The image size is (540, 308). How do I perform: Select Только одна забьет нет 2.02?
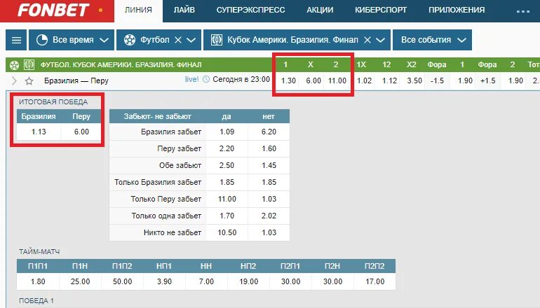point(269,216)
